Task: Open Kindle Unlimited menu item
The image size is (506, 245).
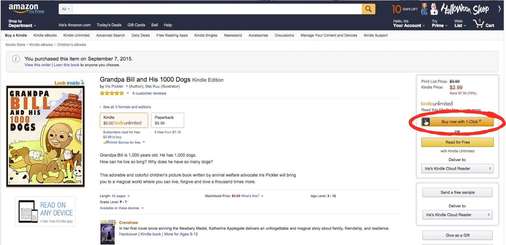Action: [76, 35]
